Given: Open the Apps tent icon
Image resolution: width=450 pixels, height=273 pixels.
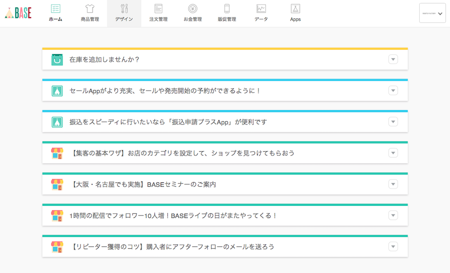Looking at the screenshot, I should click(295, 9).
